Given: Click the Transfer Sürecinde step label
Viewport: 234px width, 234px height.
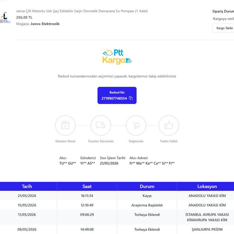Looking at the screenshot, I should (101, 141).
